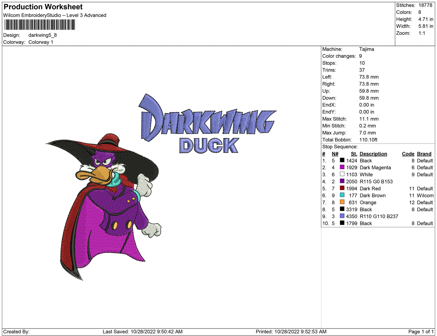
Task: Select the 'Up:' label
Action: point(326,91)
